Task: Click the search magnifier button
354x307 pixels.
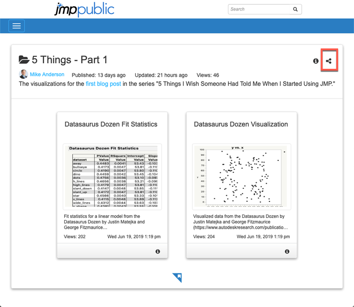Action: click(295, 9)
